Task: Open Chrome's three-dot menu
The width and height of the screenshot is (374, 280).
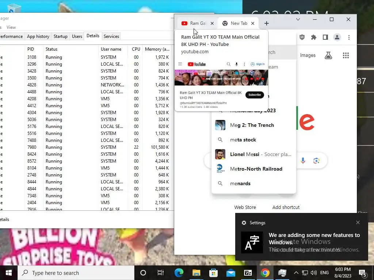Action: pos(349,37)
